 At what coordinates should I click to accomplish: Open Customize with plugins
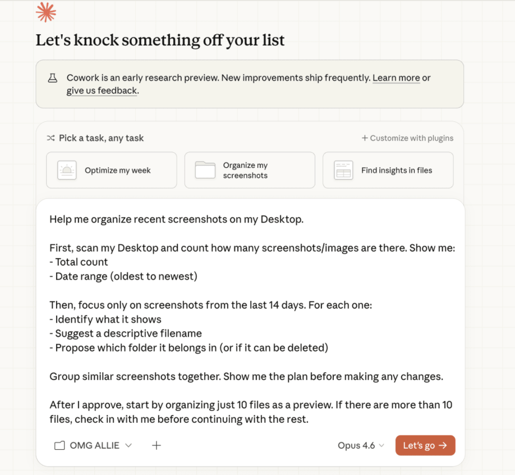coord(407,138)
